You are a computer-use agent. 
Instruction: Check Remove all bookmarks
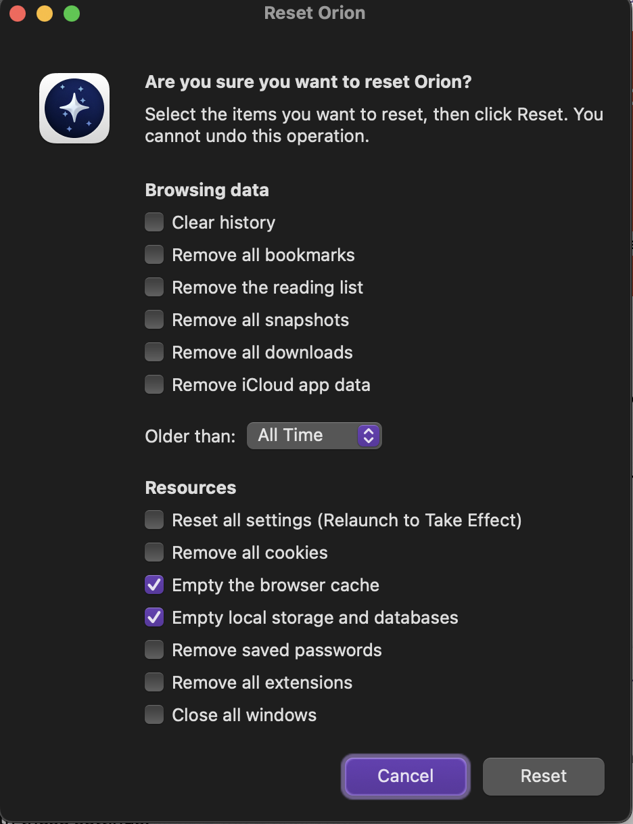(x=154, y=254)
